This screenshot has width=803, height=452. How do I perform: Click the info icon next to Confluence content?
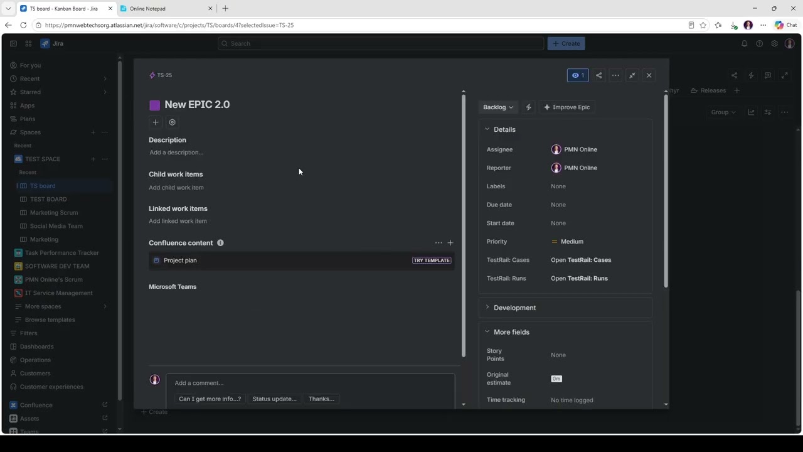point(220,243)
